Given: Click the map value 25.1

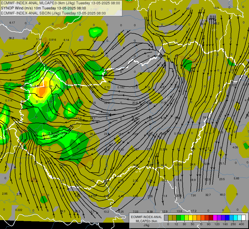Looking at the screenshot, I should click(x=221, y=164).
